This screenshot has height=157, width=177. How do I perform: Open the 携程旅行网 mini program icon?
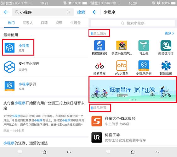tap(100, 46)
